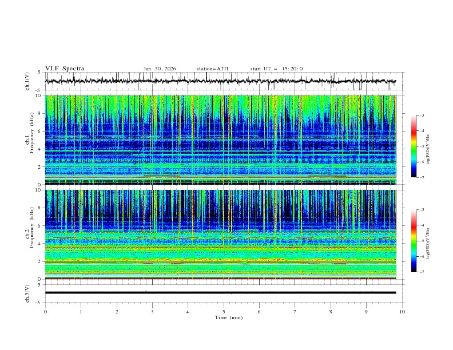Image resolution: width=453 pixels, height=350 pixels.
Task: Click the ch.2 spectrogram color scale bar
Action: [x=414, y=241]
